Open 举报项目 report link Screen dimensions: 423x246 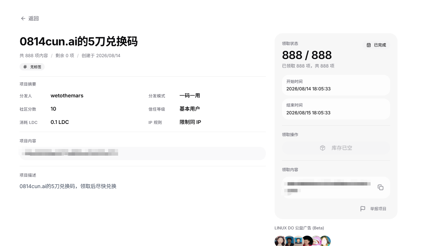(378, 208)
